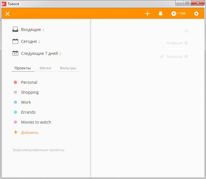Image resolution: width=206 pixels, height=179 pixels.
Task: Click the Сегодня calendar icon
Action: 15,41
